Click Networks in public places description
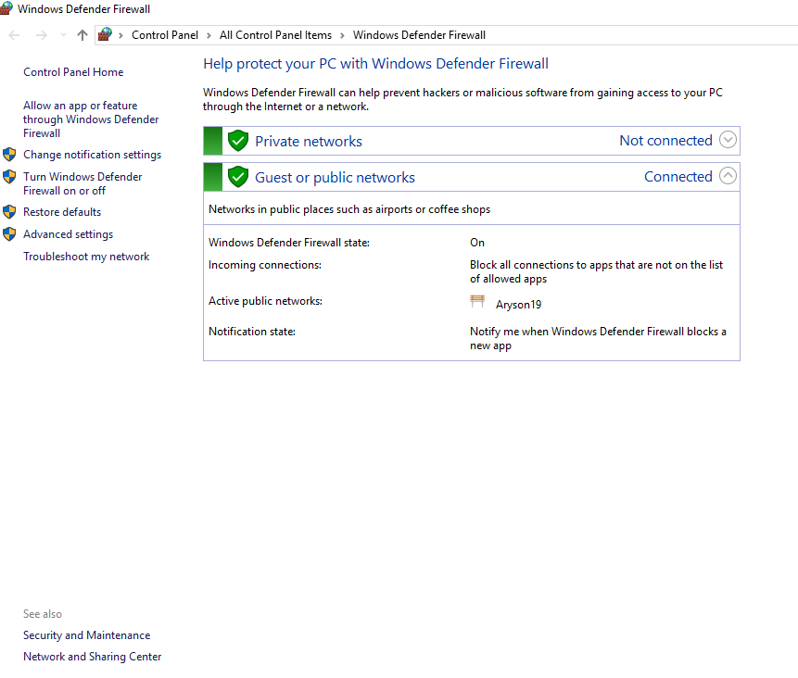The height and width of the screenshot is (678, 798). pyautogui.click(x=349, y=209)
